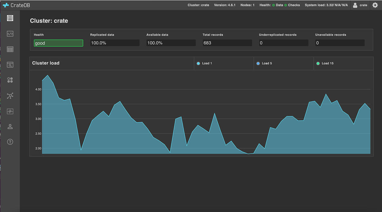Open the Shards view icon
The height and width of the screenshot is (212, 382).
[x=10, y=80]
